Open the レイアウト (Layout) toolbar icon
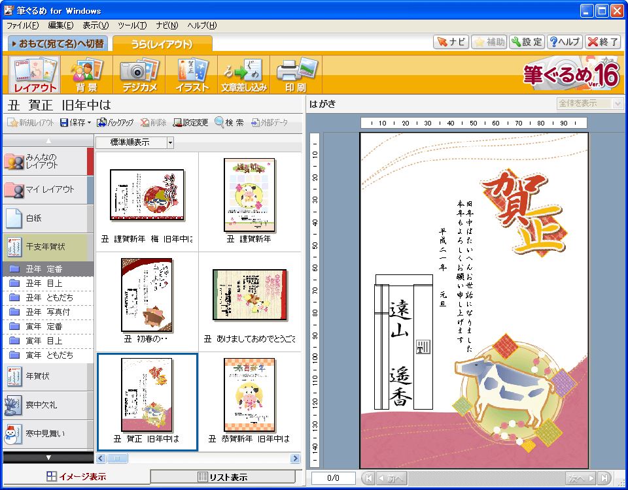This screenshot has height=490, width=628. 35,74
